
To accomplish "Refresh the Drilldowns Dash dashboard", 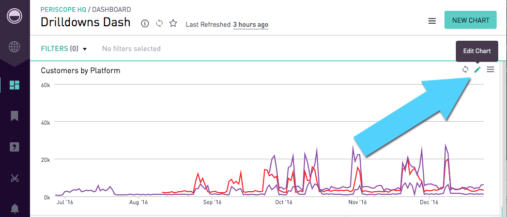I will tap(159, 24).
